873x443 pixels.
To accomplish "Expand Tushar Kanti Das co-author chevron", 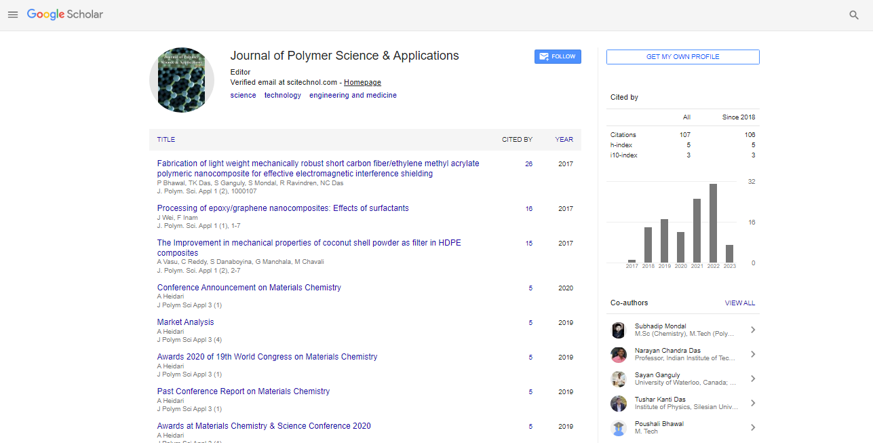I will pos(752,404).
